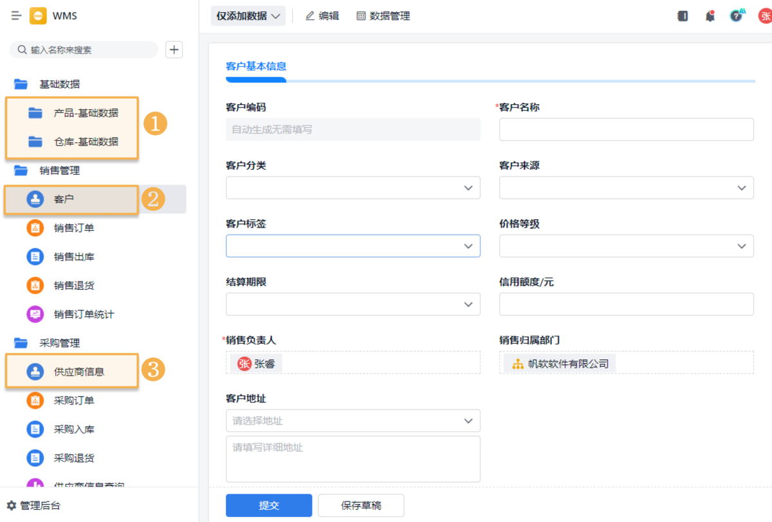Open 数据管理 in the top toolbar
The image size is (772, 522).
[383, 16]
